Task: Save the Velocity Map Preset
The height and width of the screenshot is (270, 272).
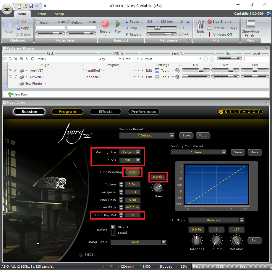Action: (x=238, y=152)
